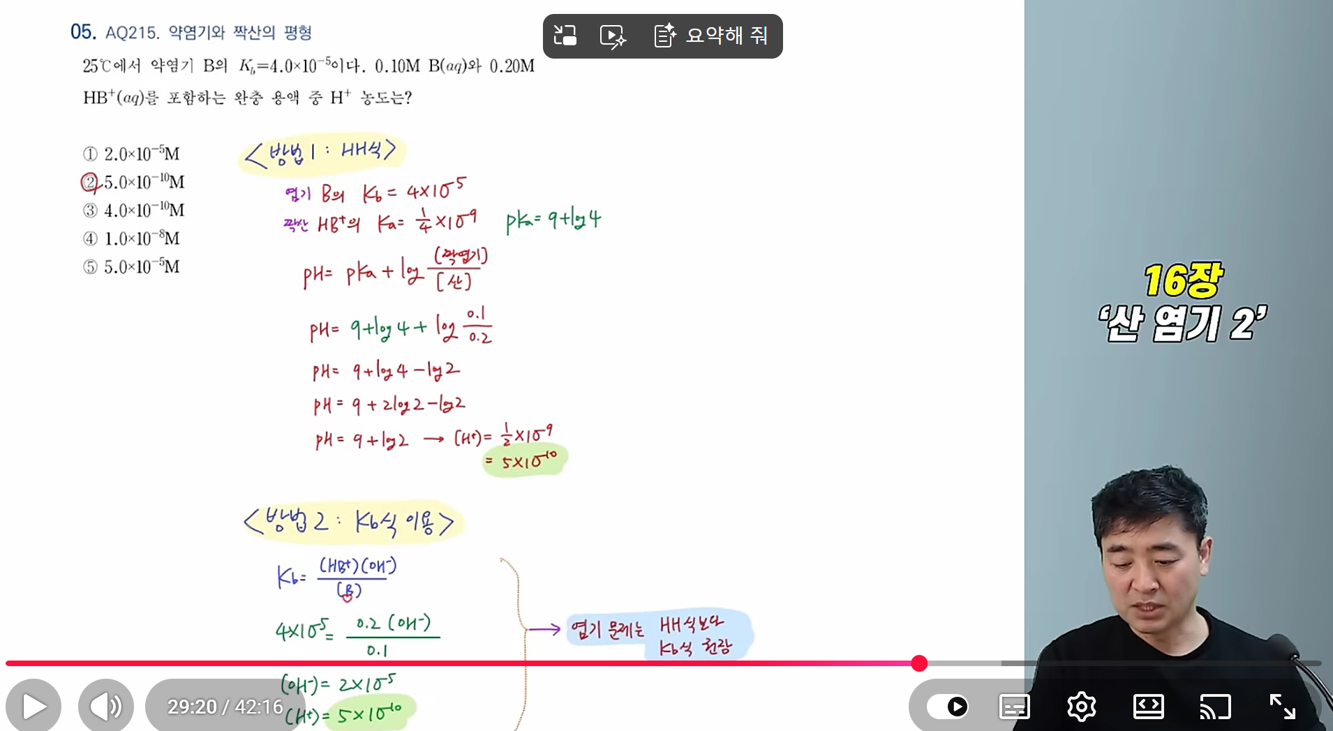Click the handwritten 방법 1 : HH식 heading
Screen dimensions: 1333x731
pyautogui.click(x=321, y=153)
